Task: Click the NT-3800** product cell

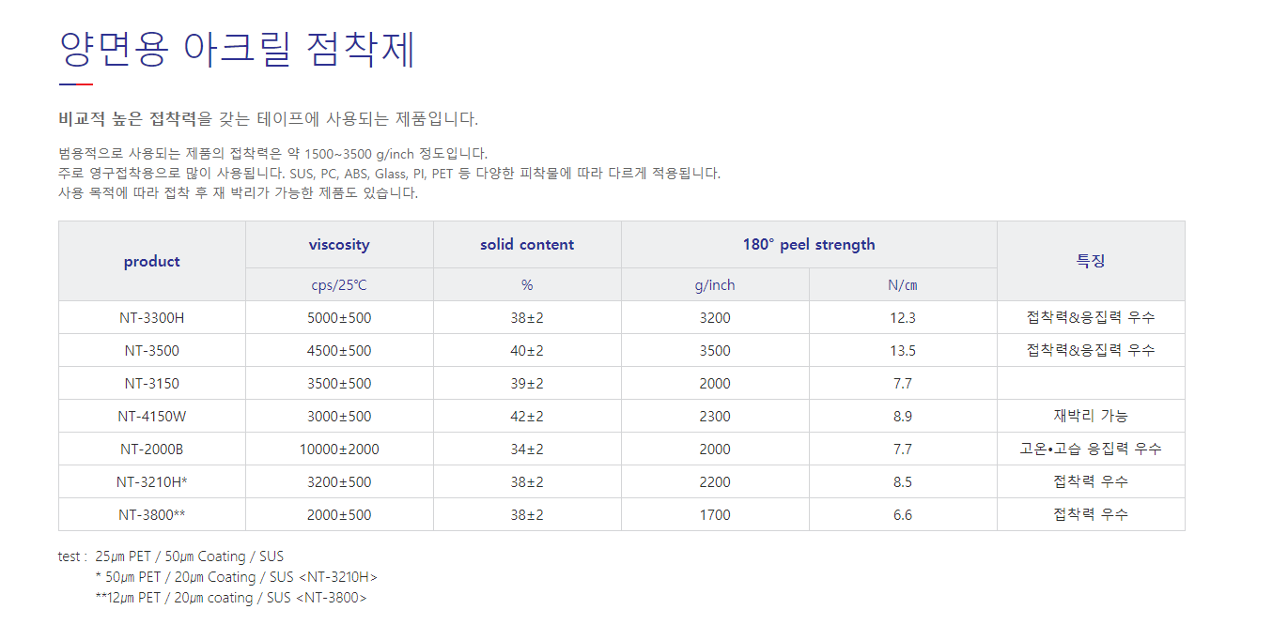Action: (x=152, y=514)
